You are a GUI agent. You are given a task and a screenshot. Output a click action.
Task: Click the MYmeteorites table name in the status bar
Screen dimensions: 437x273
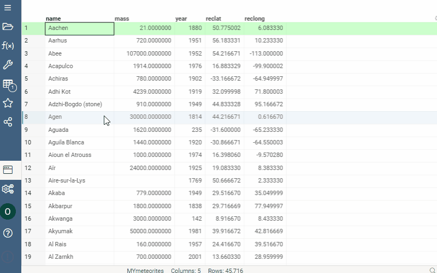tap(144, 270)
